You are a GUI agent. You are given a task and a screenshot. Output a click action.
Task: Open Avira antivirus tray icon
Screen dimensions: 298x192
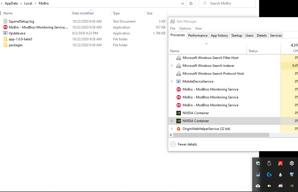coord(280,163)
